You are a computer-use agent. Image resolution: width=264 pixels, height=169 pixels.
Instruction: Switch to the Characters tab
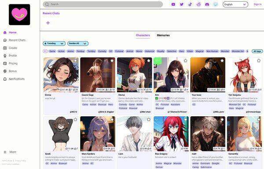tap(143, 35)
